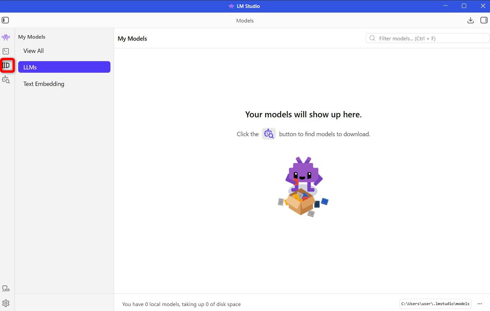This screenshot has width=490, height=311.
Task: Collapse the left sidebar panel
Action: click(x=5, y=20)
